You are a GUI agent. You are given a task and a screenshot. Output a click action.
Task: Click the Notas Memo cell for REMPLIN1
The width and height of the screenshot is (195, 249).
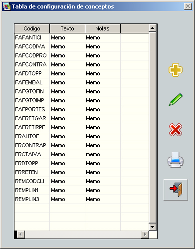[103, 190]
